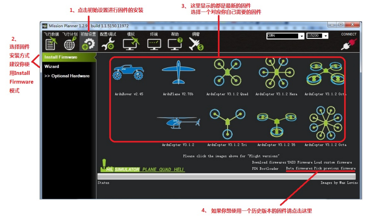The image size is (383, 224).
Task: Expand the COM4 port dropdown arrow
Action: pyautogui.click(x=301, y=36)
